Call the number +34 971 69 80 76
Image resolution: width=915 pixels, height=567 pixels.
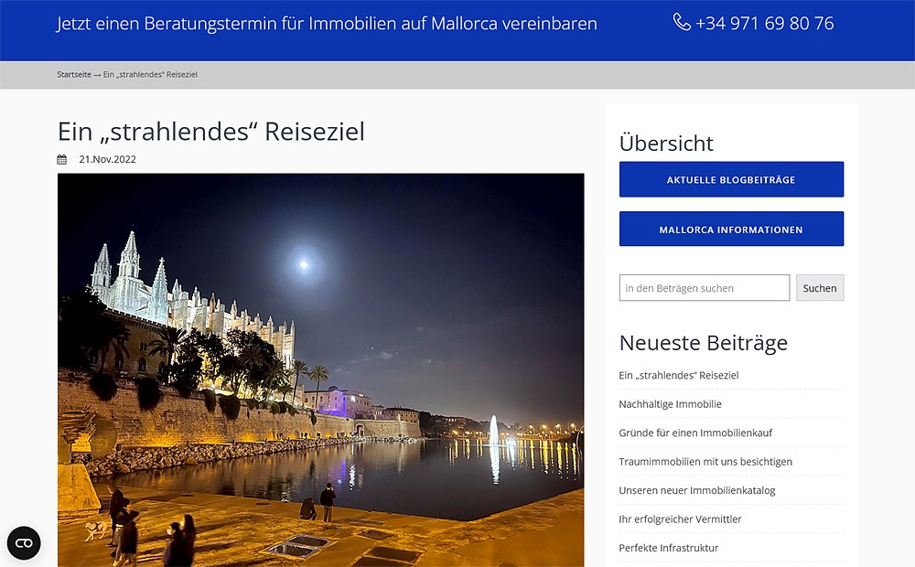point(764,24)
